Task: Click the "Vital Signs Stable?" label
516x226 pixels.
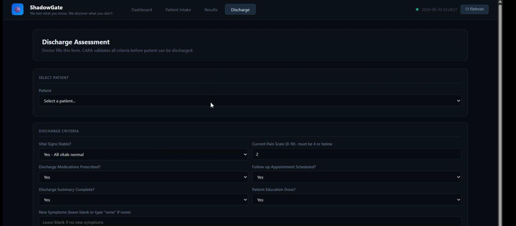Action: pos(55,144)
